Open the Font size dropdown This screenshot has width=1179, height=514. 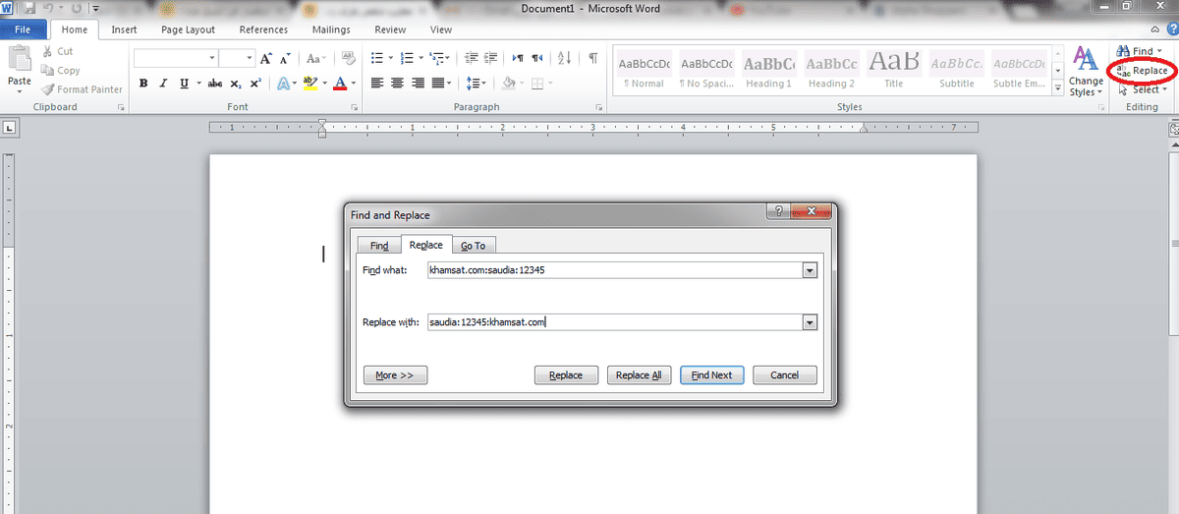pos(250,58)
